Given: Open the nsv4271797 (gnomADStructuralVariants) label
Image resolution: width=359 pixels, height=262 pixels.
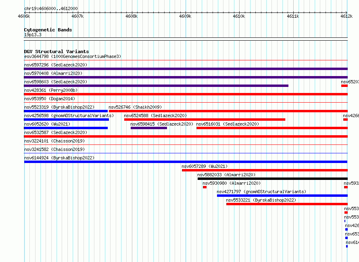Looking at the screenshot, I should [x=261, y=192].
